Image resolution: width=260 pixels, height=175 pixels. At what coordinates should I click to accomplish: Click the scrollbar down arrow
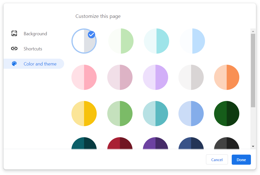(253, 146)
